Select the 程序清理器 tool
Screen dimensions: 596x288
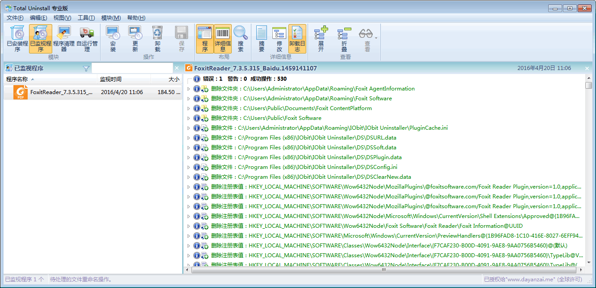(x=64, y=39)
